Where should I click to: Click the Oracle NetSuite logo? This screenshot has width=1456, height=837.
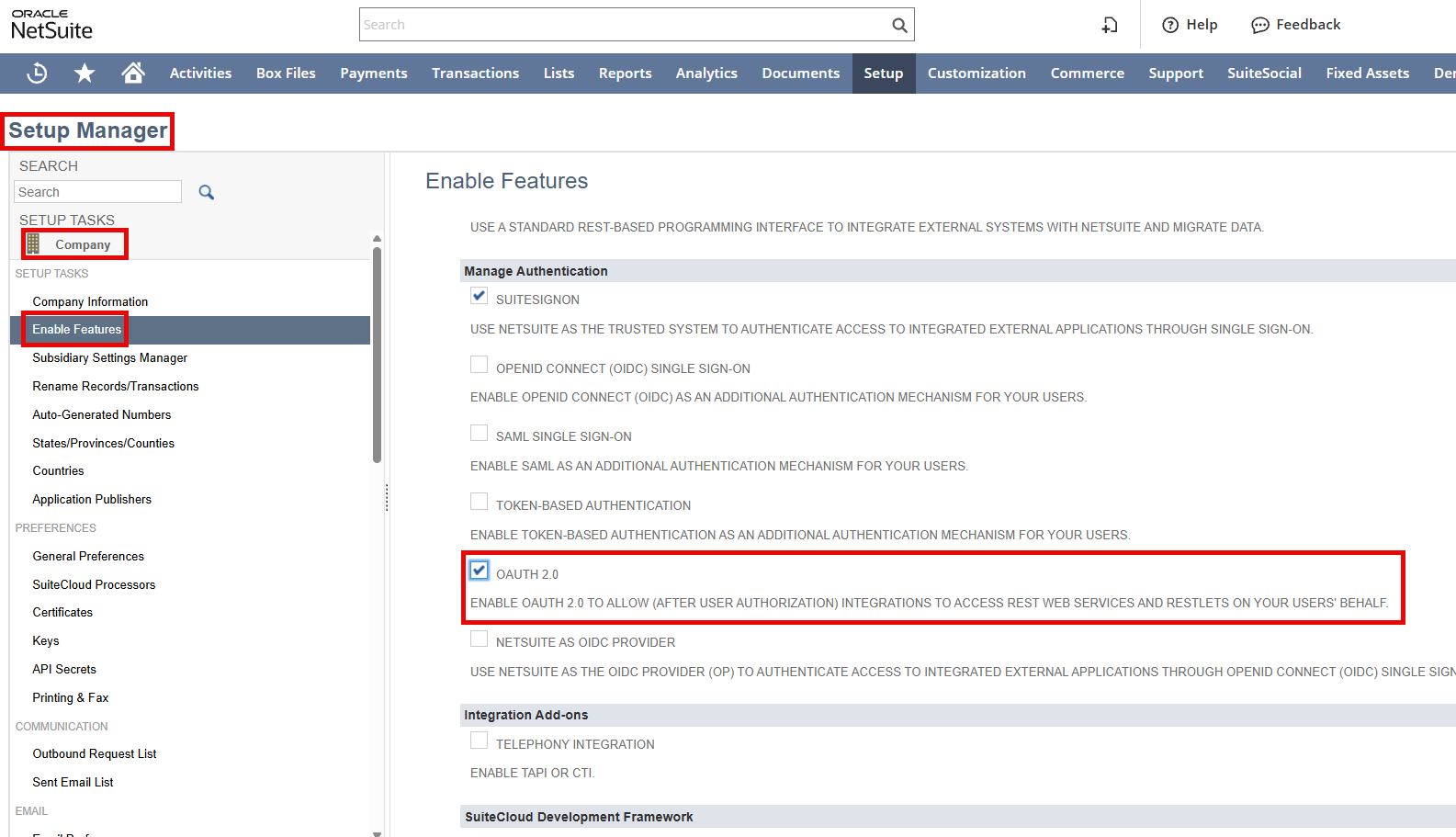[x=51, y=25]
